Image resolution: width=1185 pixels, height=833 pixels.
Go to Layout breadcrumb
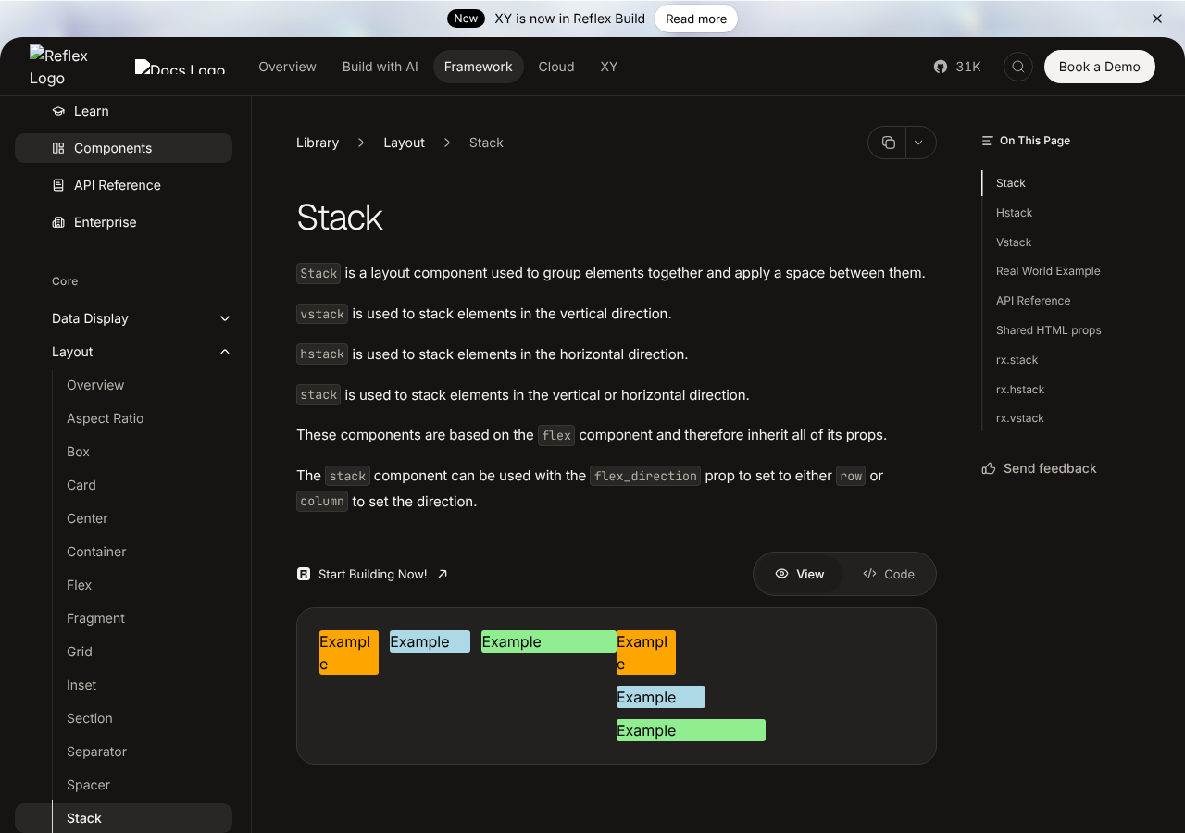pyautogui.click(x=404, y=143)
